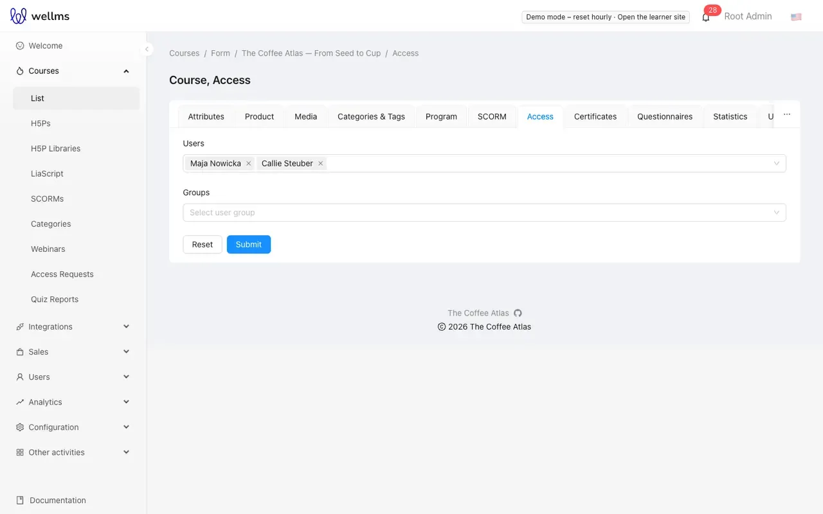Image resolution: width=823 pixels, height=514 pixels.
Task: Expand the Integrations sidebar section
Action: pyautogui.click(x=126, y=326)
